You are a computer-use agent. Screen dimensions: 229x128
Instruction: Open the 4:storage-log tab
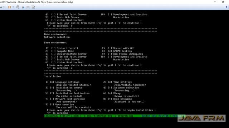click(x=103, y=116)
